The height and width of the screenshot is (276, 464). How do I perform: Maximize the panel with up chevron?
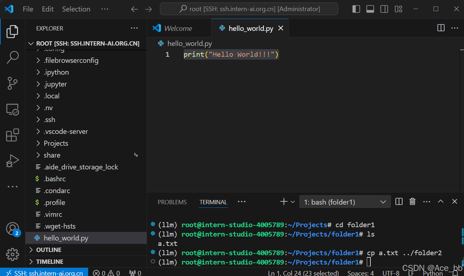point(441,202)
